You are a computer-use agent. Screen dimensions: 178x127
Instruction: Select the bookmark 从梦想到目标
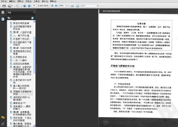click(x=20, y=57)
